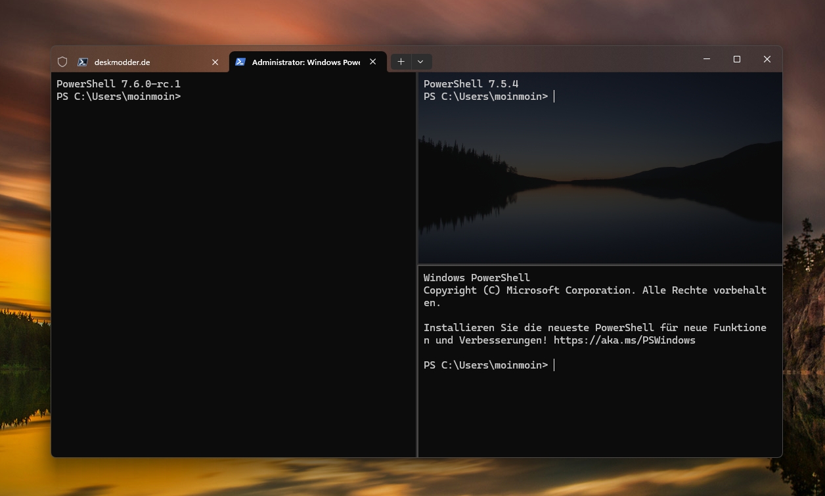This screenshot has height=496, width=825.
Task: Click the administrator shield icon
Action: pyautogui.click(x=62, y=62)
